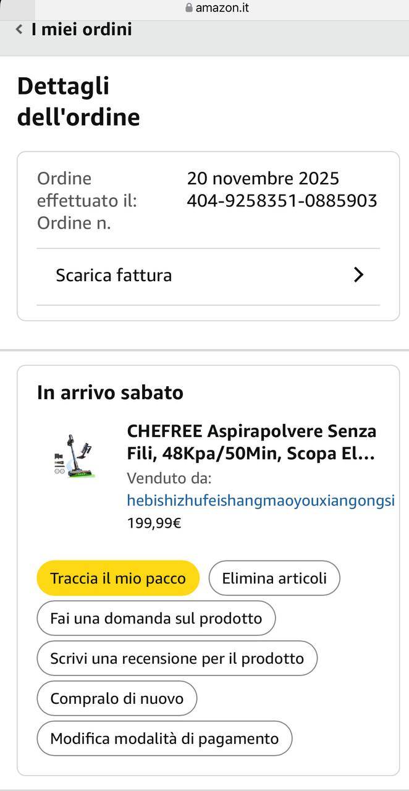Tap the padlock icon in the address bar
The height and width of the screenshot is (791, 409).
(x=188, y=8)
